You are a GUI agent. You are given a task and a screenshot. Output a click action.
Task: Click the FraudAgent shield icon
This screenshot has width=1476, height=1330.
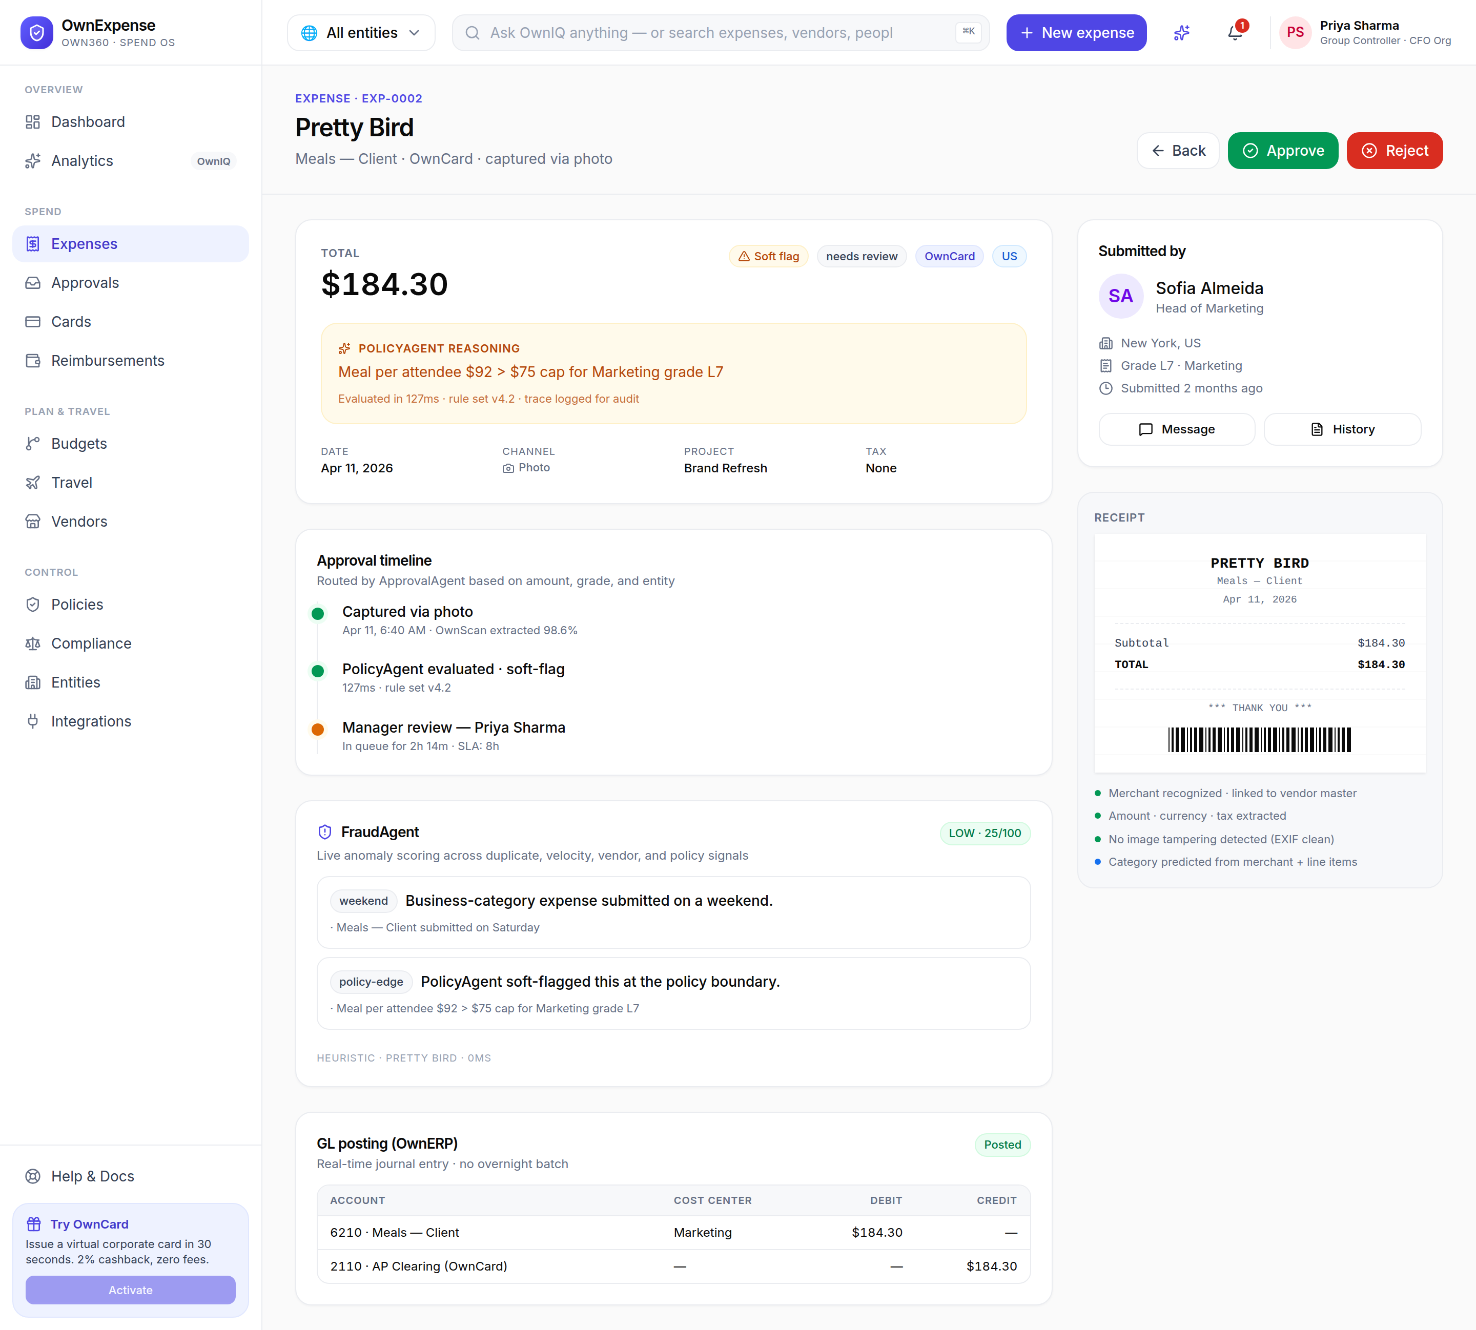(324, 832)
